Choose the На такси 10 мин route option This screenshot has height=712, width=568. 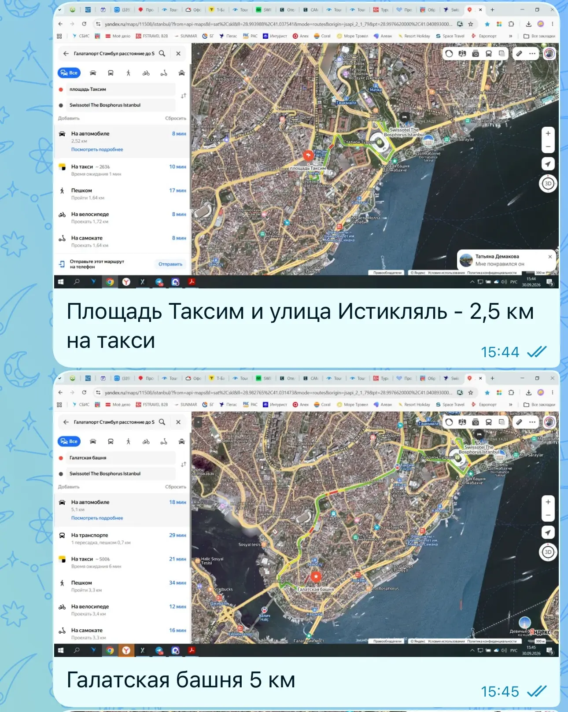coord(122,170)
